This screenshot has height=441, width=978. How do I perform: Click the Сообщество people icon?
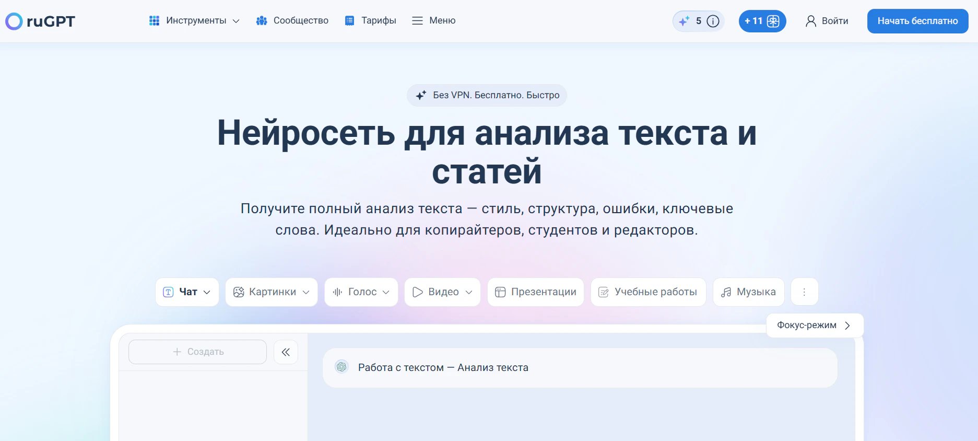[x=262, y=21]
